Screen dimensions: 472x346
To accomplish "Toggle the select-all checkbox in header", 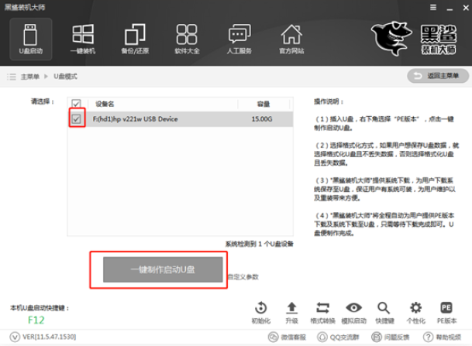I will click(x=76, y=104).
